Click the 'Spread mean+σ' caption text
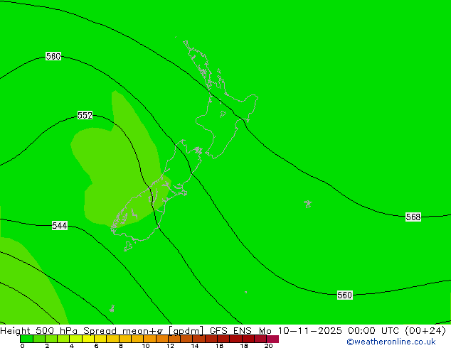 [x=123, y=331]
